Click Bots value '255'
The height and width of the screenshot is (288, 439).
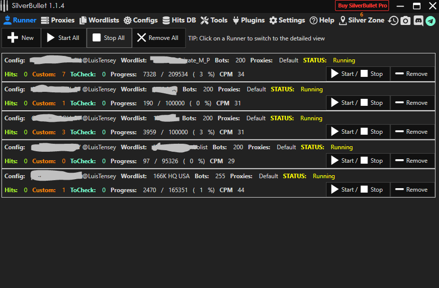[x=220, y=176]
